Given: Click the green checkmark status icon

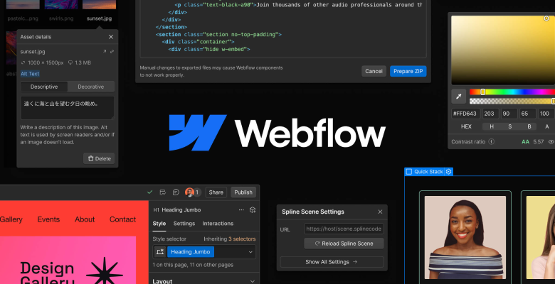Looking at the screenshot, I should (149, 192).
